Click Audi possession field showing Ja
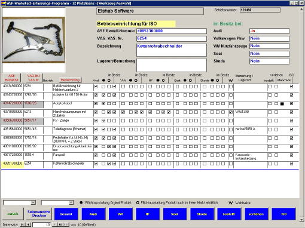Image resolution: width=305 pixels, height=228 pixels. tap(269, 31)
